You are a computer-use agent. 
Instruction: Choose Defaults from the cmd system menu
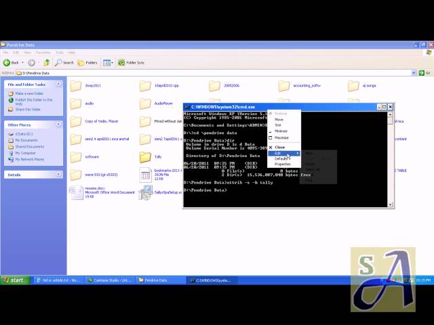[284, 158]
